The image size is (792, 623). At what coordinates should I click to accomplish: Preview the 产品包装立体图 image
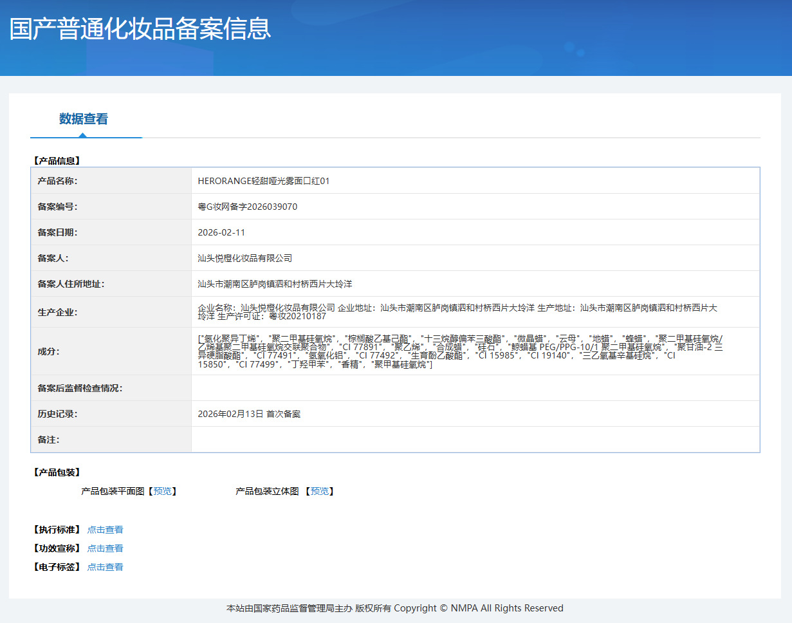(x=320, y=491)
